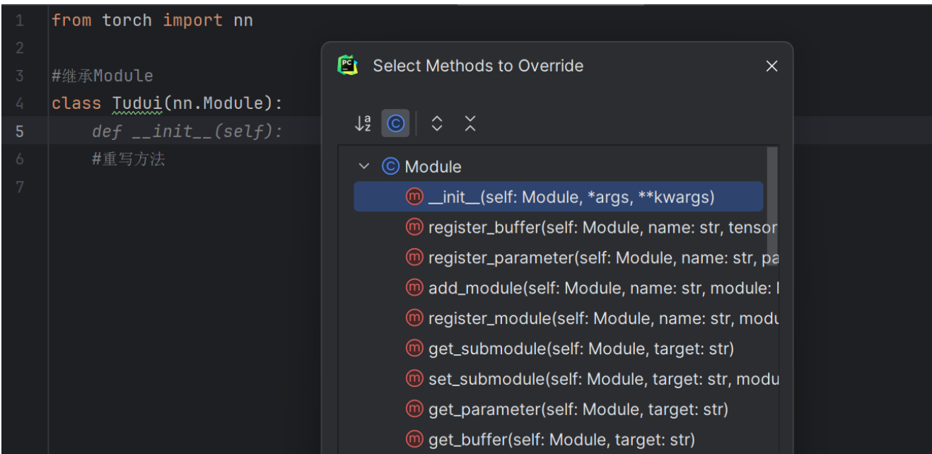932x454 pixels.
Task: Click the PyCharm logo in dialog title
Action: tap(348, 66)
